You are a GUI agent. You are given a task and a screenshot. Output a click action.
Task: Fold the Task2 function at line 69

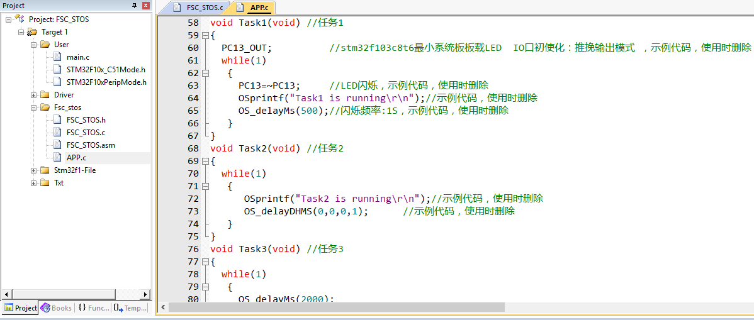point(205,161)
